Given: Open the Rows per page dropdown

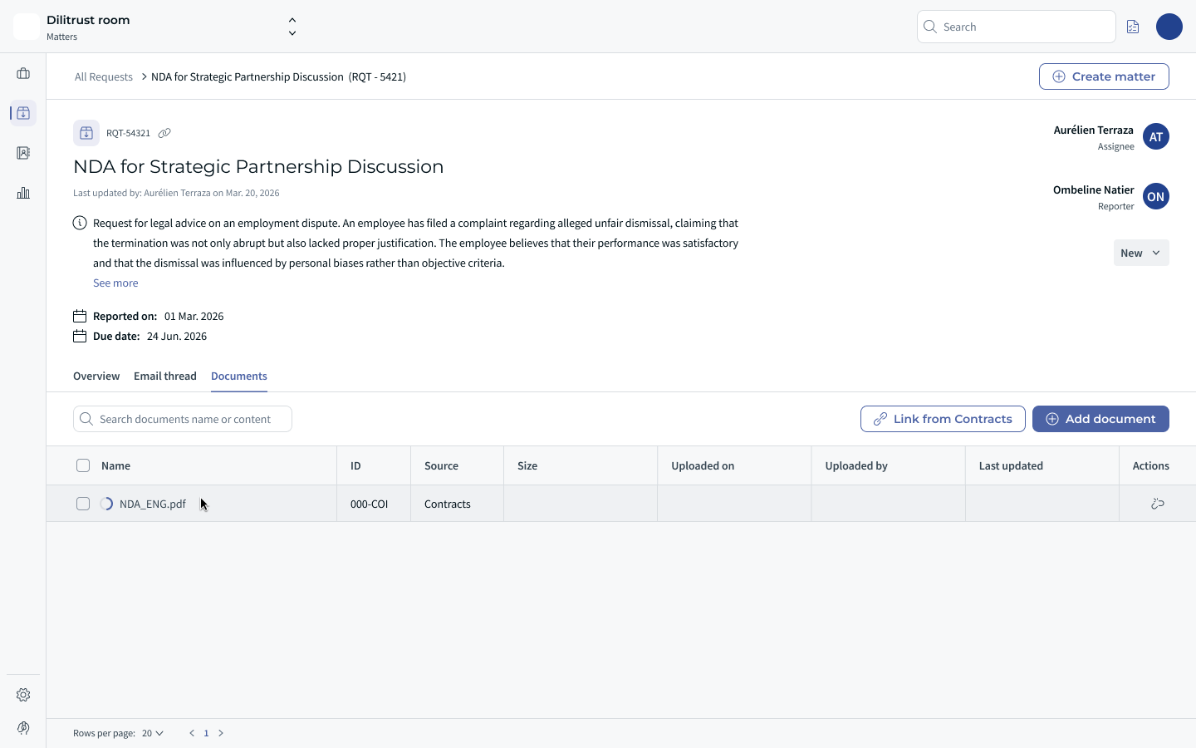Looking at the screenshot, I should point(153,733).
